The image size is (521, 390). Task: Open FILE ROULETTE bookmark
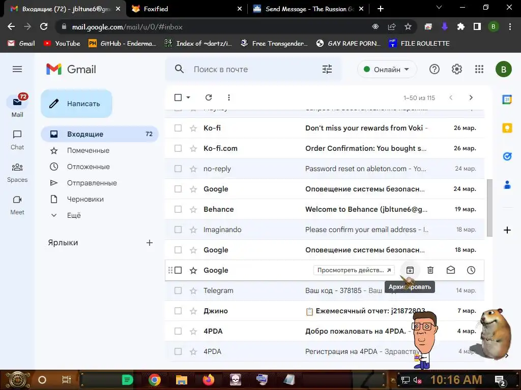click(419, 44)
